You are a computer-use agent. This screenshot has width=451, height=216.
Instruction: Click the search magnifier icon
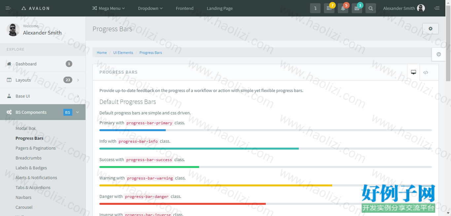[x=371, y=8]
